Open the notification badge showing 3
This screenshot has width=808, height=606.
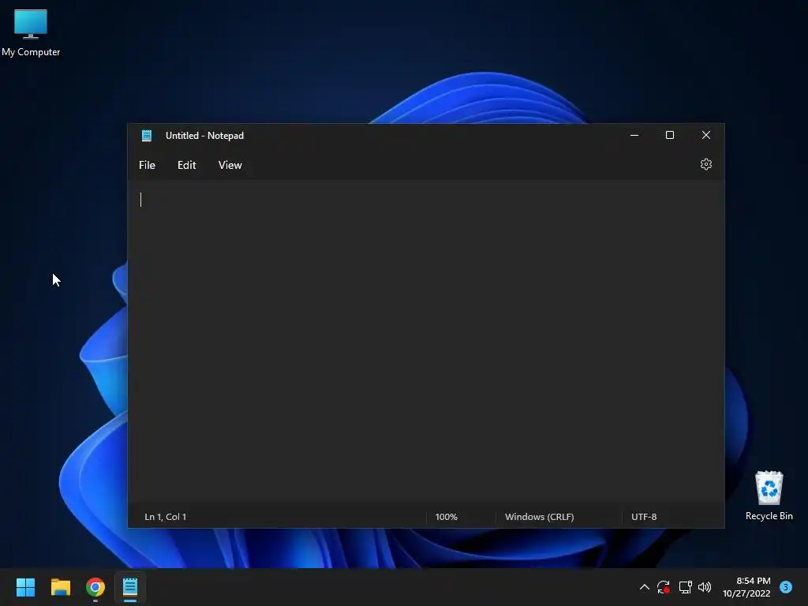tap(786, 586)
